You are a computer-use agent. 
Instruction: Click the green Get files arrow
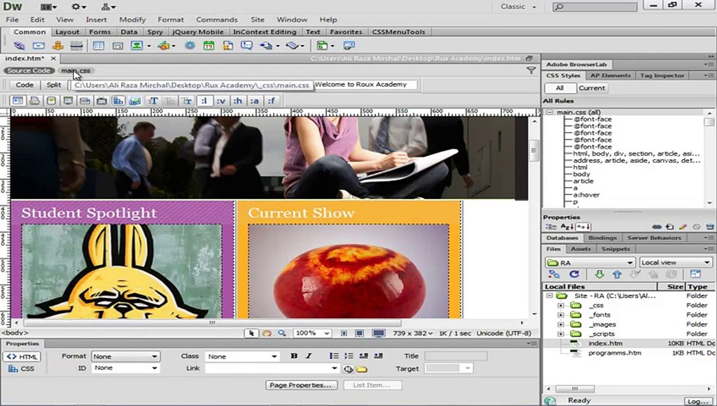point(599,274)
